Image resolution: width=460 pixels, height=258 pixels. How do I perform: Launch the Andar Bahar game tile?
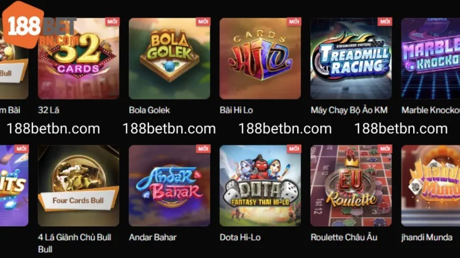pyautogui.click(x=169, y=185)
